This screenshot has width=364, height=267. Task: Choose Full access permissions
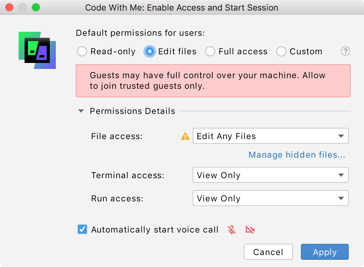click(x=210, y=51)
